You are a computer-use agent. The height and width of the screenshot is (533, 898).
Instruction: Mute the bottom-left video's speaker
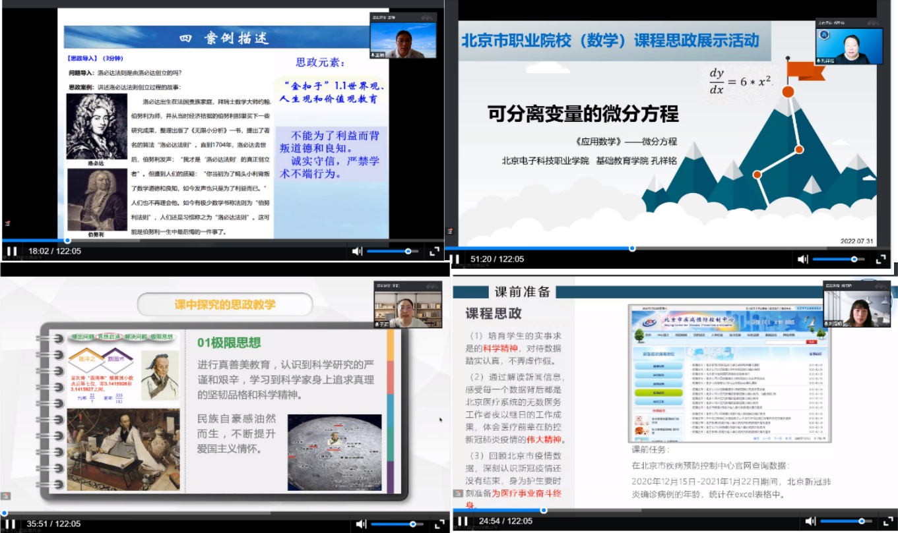pyautogui.click(x=361, y=523)
